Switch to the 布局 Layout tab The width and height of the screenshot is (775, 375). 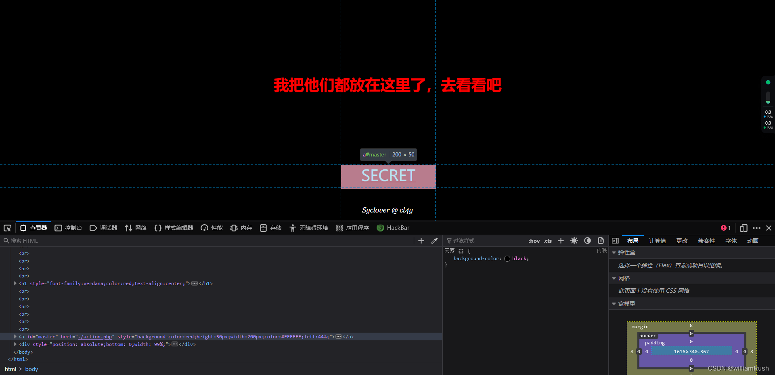point(633,241)
